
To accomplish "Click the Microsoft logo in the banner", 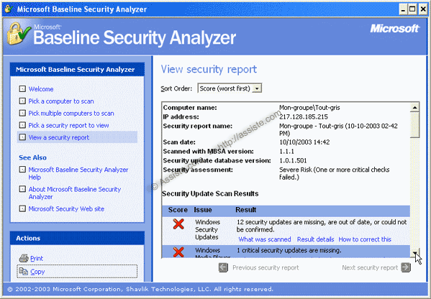I will pos(394,29).
